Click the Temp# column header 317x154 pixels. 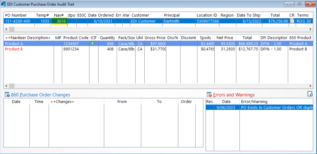pos(42,15)
